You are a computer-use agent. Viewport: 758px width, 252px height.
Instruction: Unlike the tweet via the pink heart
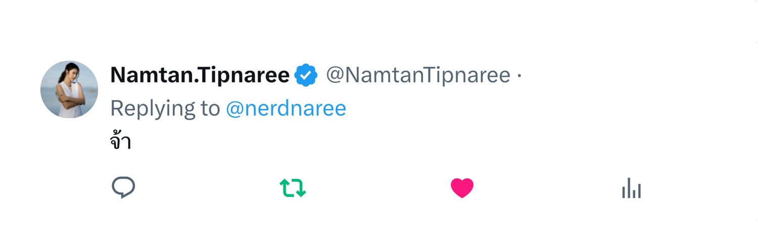click(462, 188)
